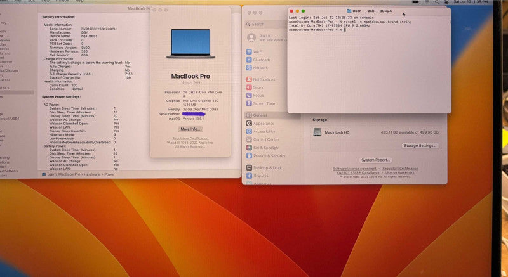The height and width of the screenshot is (277, 508).
Task: Click the date and time in the menu bar
Action: 471,2
